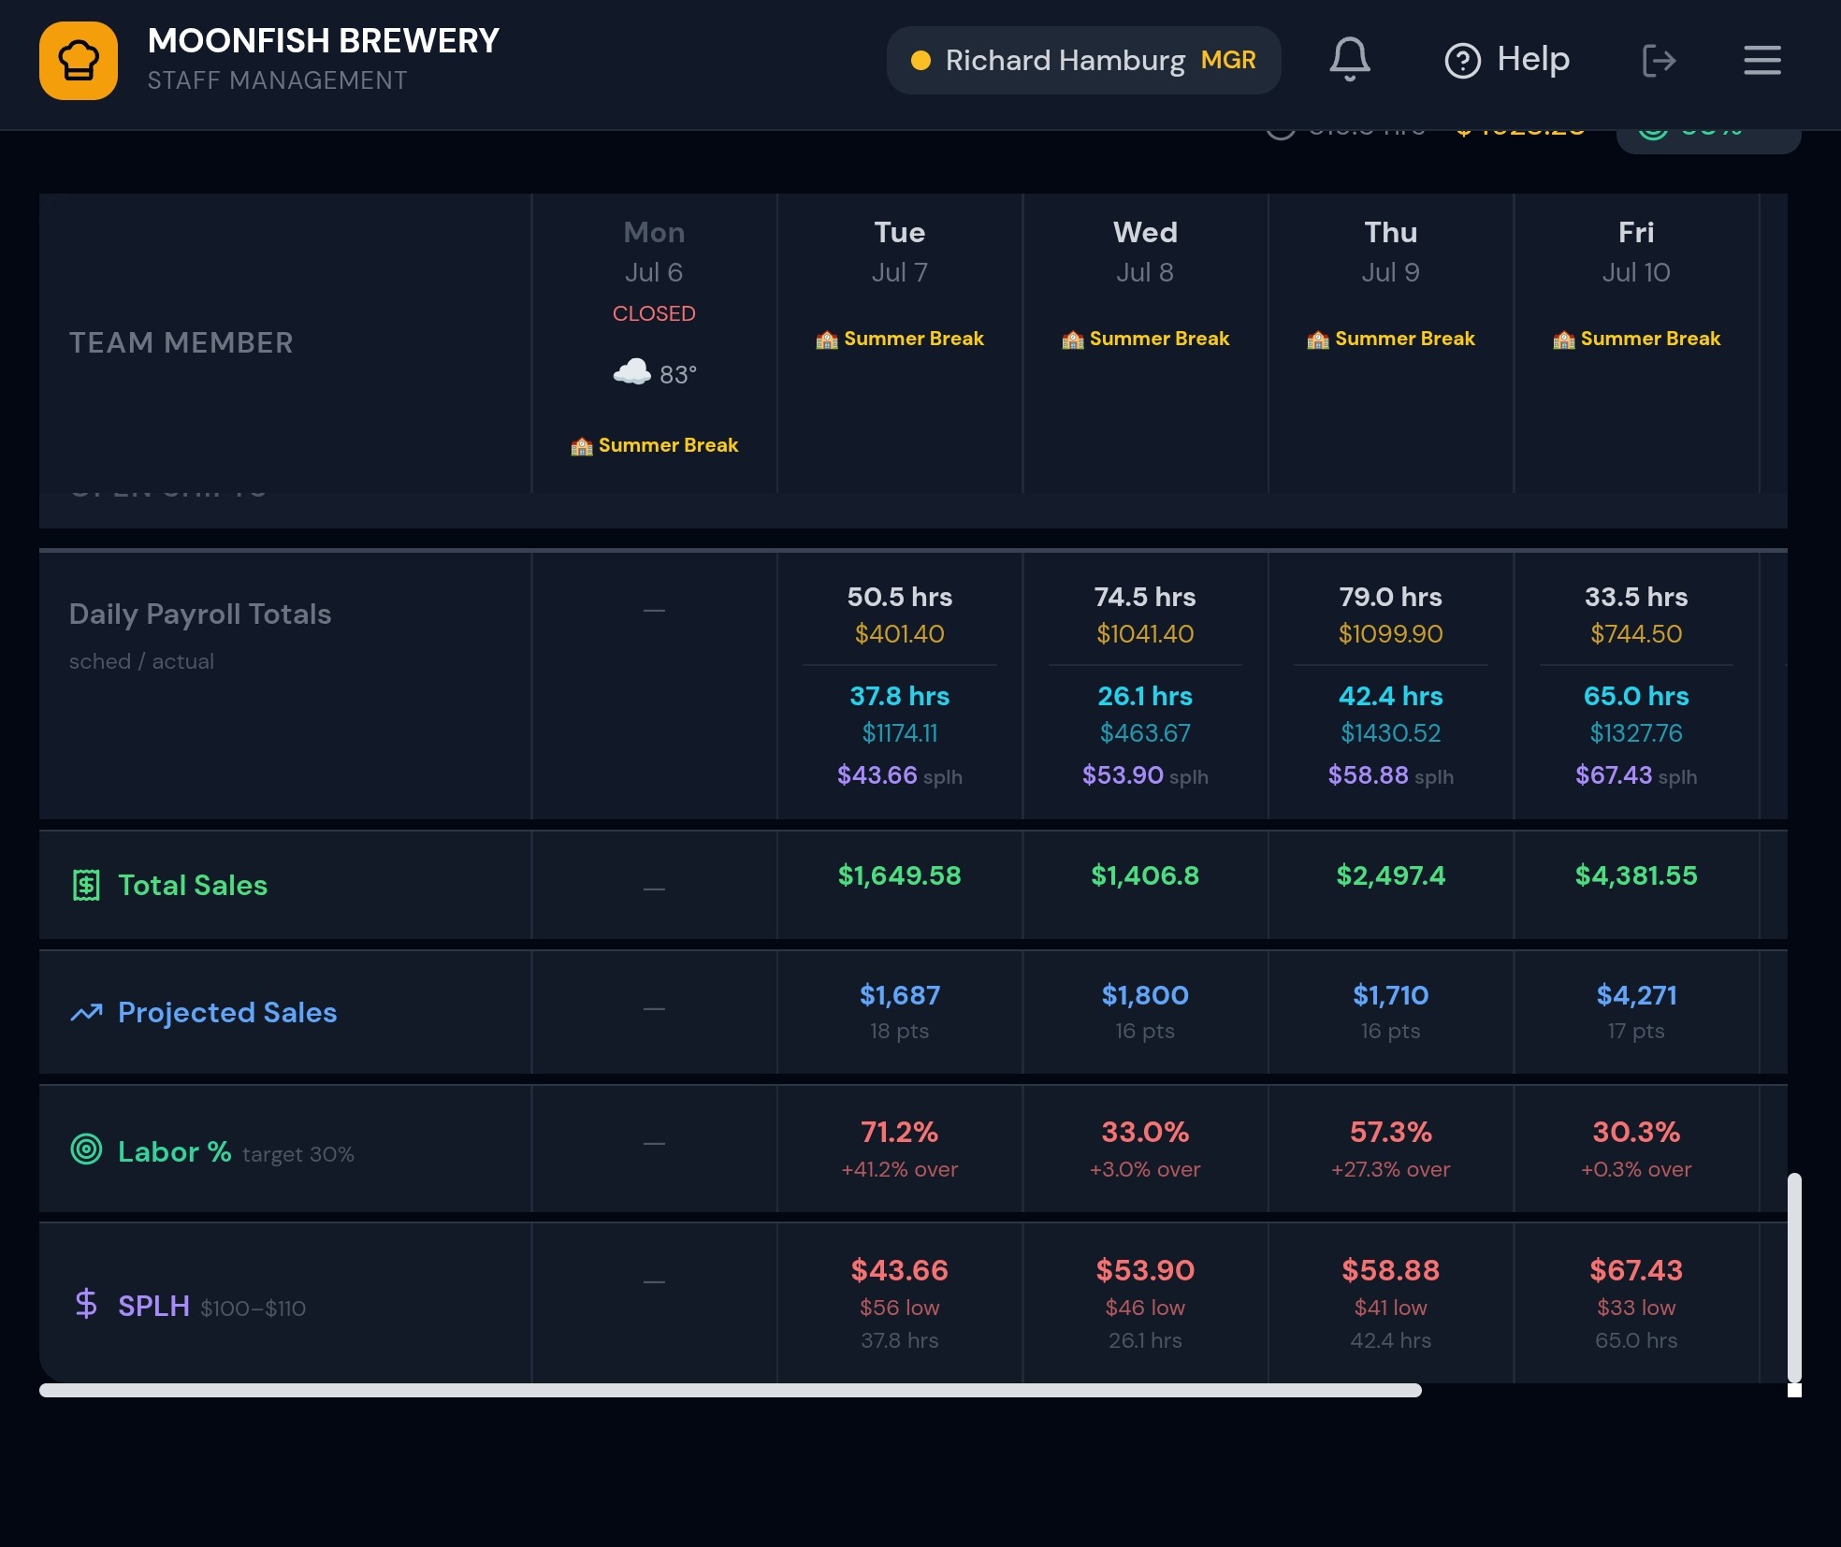
Task: Click Tuesday total sales $1,649.58
Action: [900, 875]
